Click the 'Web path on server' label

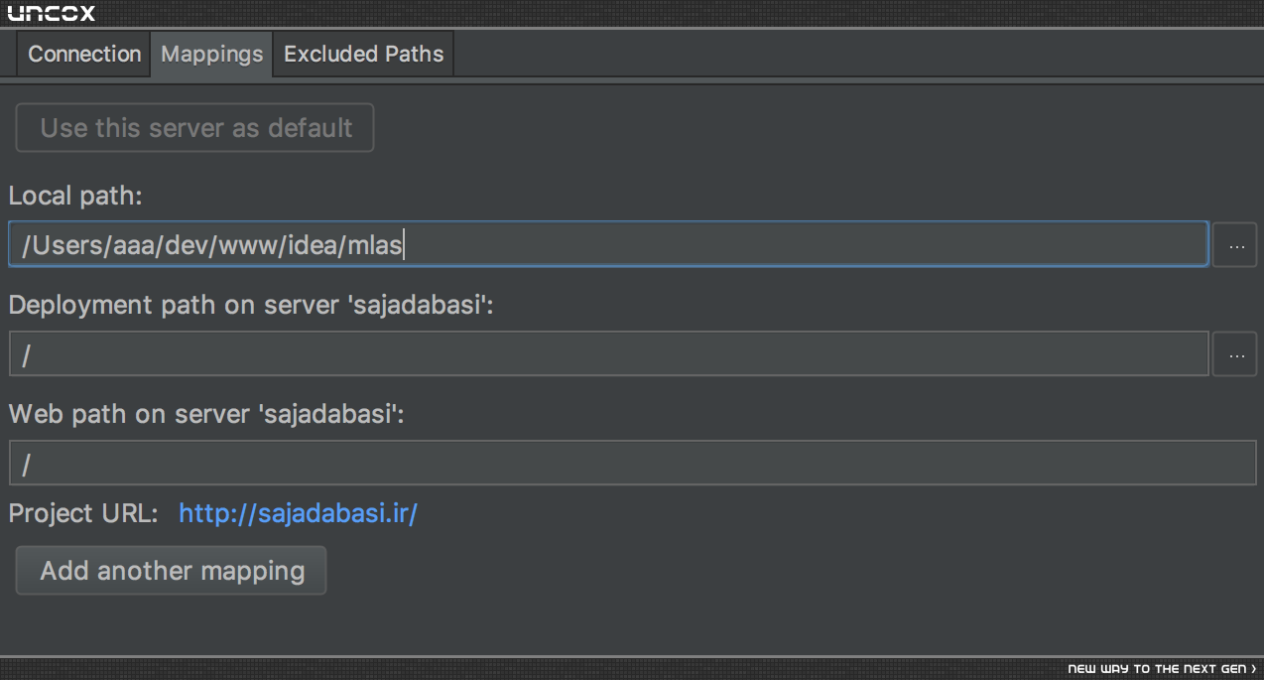coord(206,414)
